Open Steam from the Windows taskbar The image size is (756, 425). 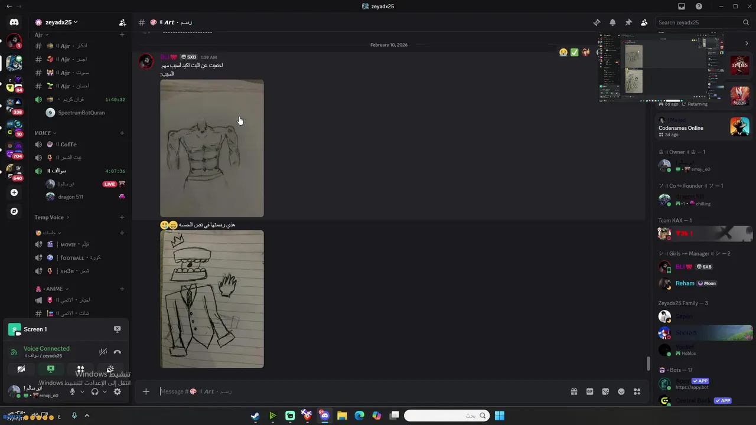[255, 416]
